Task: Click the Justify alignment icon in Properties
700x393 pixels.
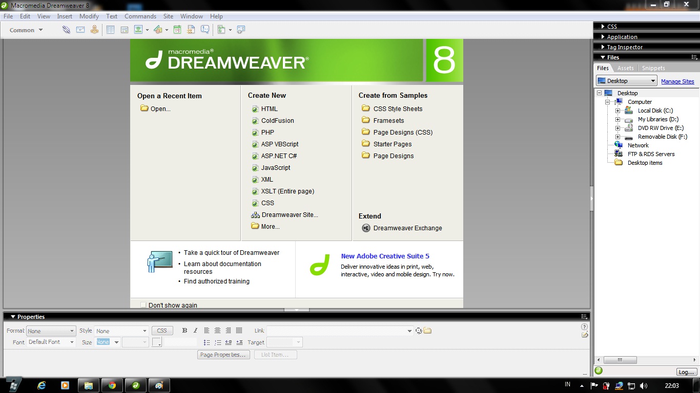Action: (x=238, y=331)
